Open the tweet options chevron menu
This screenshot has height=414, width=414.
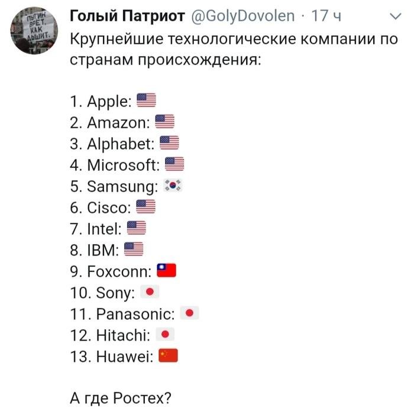pyautogui.click(x=394, y=17)
